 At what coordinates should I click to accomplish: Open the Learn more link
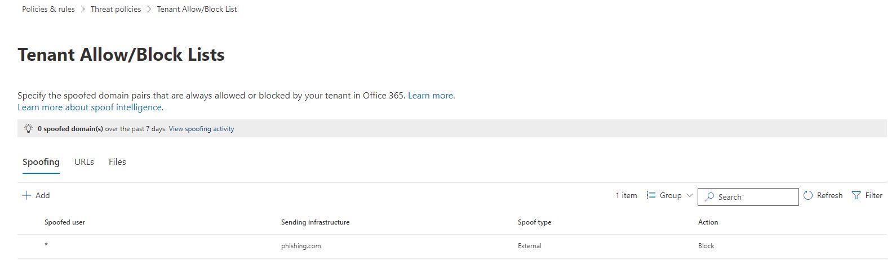click(x=431, y=96)
